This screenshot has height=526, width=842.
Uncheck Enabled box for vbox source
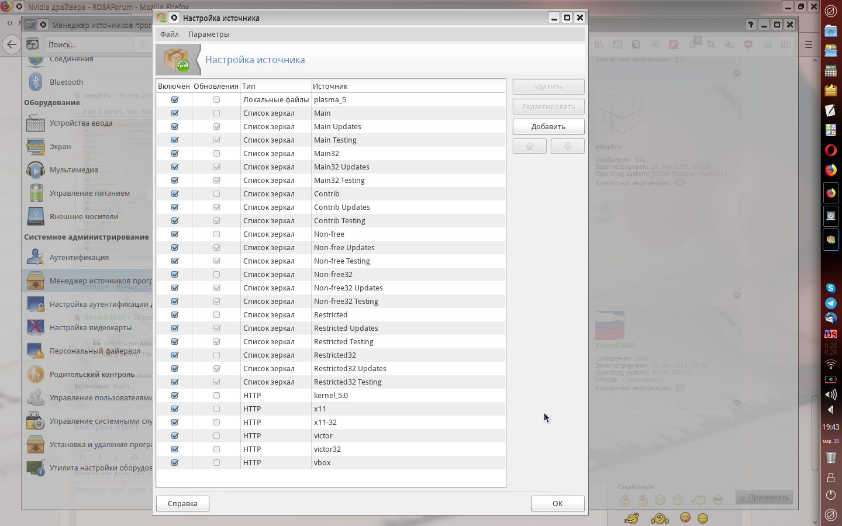point(175,463)
